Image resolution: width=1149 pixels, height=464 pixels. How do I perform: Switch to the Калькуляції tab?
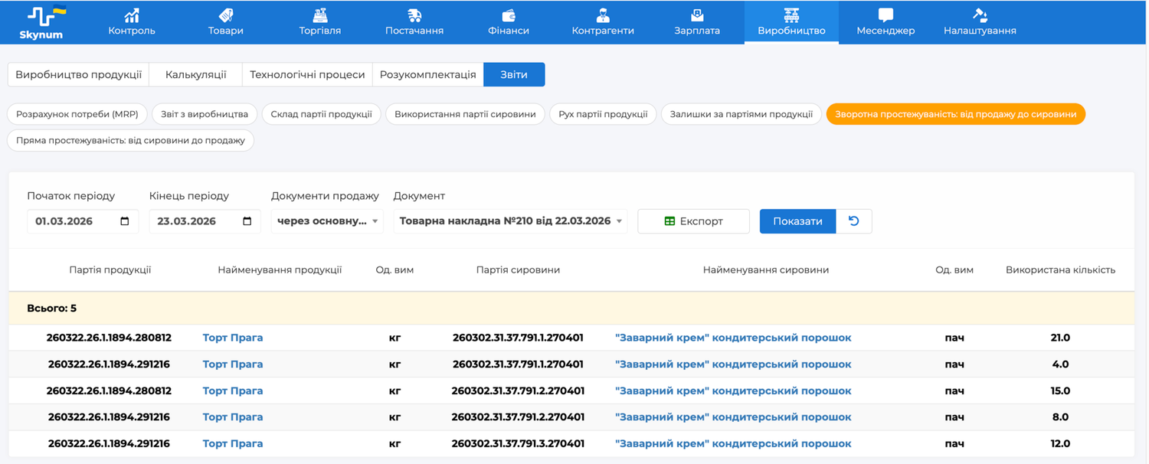pos(195,75)
